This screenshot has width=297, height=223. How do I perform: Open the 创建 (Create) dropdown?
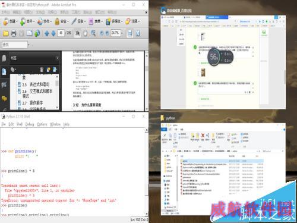(x=11, y=21)
